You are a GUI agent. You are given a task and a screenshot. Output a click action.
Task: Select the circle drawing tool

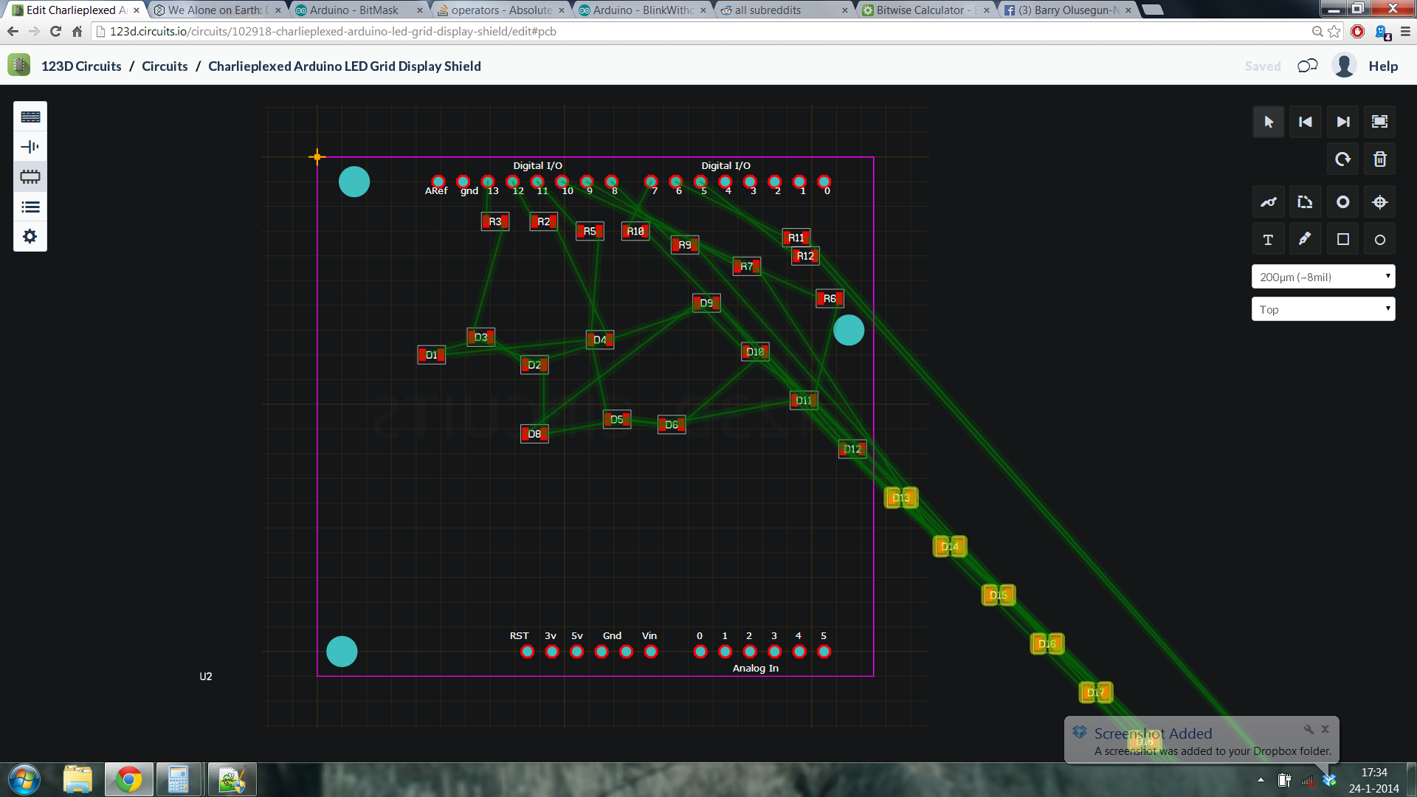point(1379,238)
